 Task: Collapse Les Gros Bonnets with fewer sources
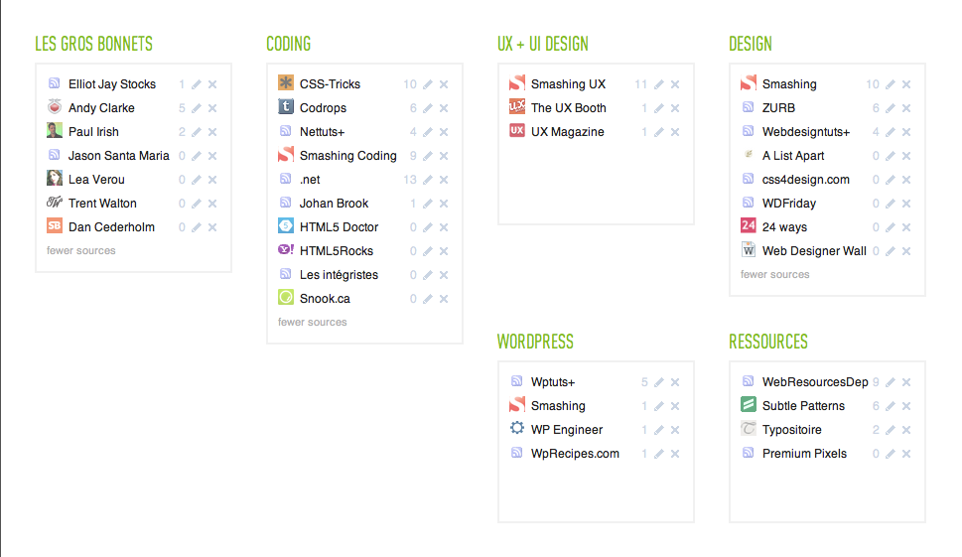pos(81,250)
